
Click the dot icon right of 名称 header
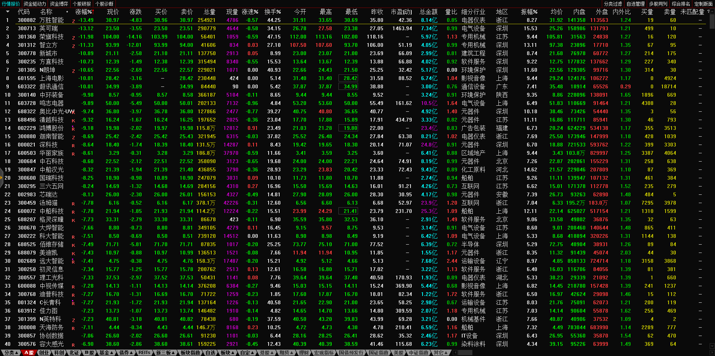pyautogui.click(x=67, y=12)
